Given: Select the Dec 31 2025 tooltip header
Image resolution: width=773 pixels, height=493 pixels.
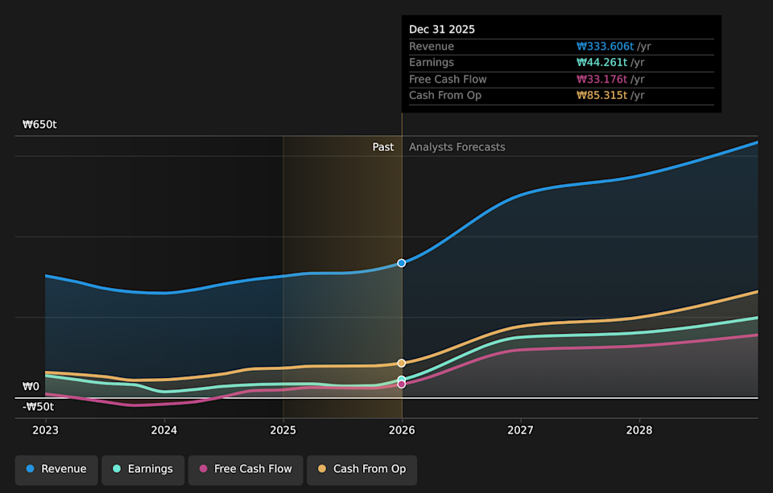Looking at the screenshot, I should 443,29.
